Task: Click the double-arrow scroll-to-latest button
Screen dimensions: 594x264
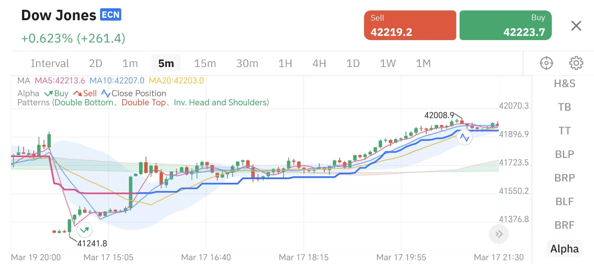Action: tap(499, 234)
